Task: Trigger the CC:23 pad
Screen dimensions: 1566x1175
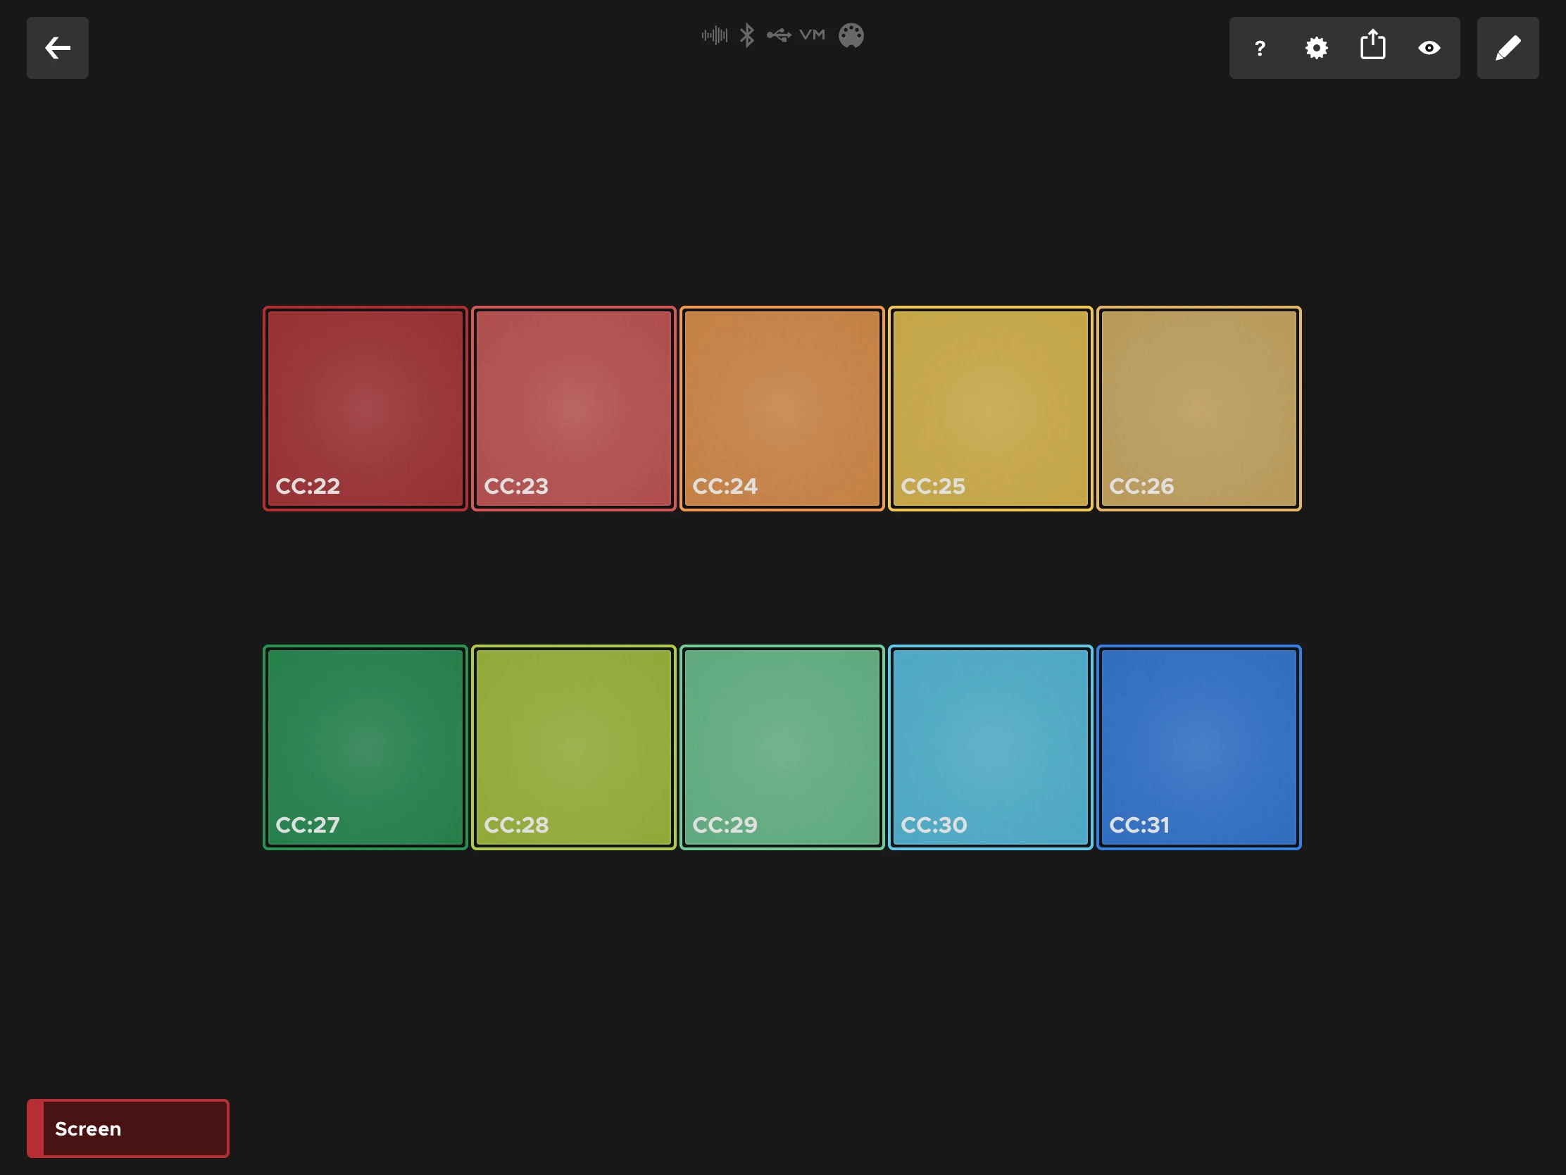Action: click(573, 409)
